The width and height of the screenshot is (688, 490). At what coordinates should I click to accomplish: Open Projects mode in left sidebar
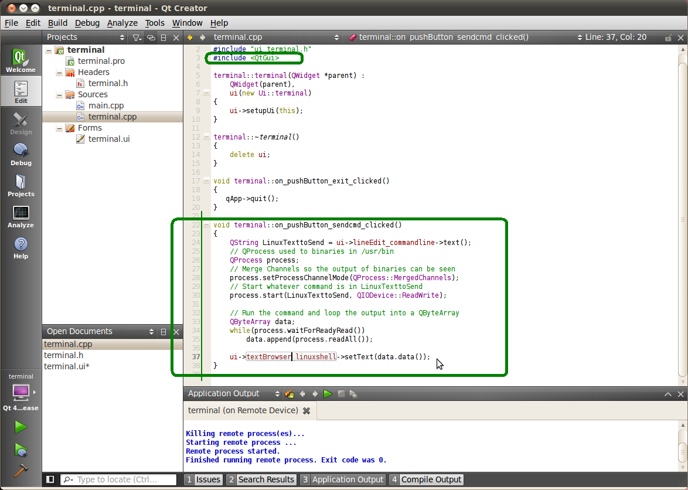21,186
